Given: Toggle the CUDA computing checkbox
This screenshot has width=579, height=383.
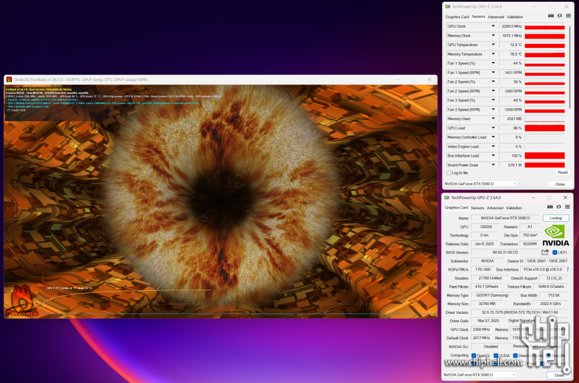Looking at the screenshot, I should pyautogui.click(x=496, y=355).
